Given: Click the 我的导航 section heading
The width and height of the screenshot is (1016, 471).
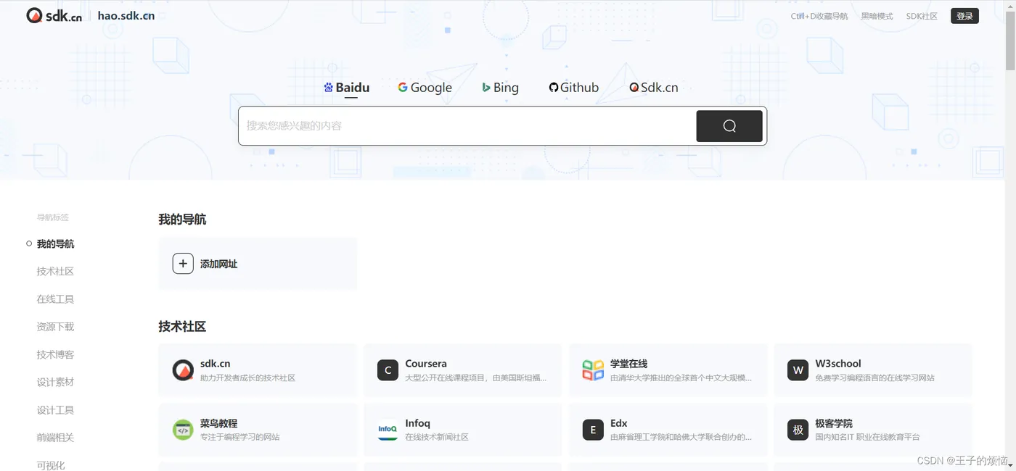Looking at the screenshot, I should (x=182, y=220).
